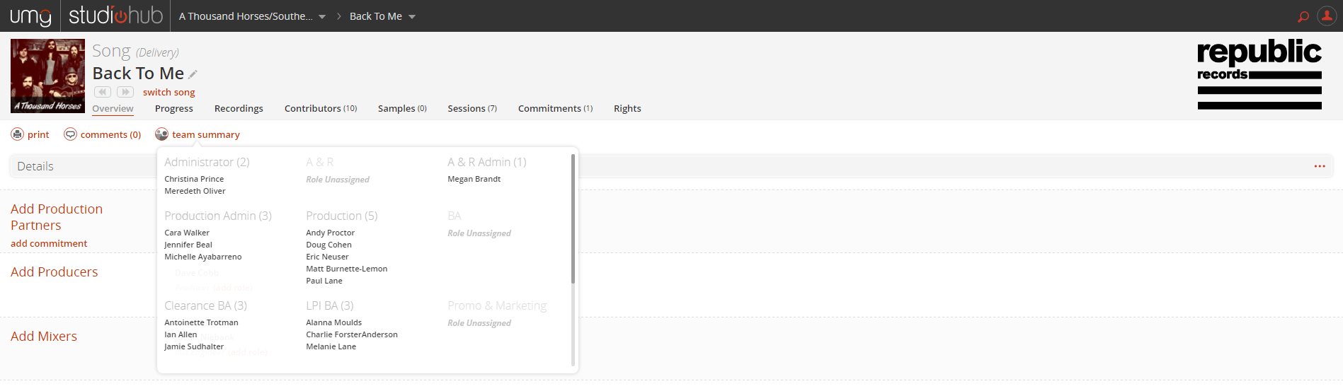Expand the A Thousand Horses project dropdown
This screenshot has width=1343, height=391.
322,17
